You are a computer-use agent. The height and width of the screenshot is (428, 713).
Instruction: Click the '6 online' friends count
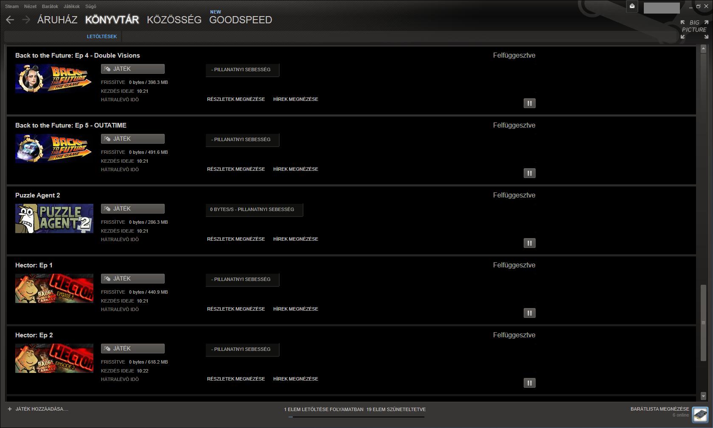click(x=681, y=415)
